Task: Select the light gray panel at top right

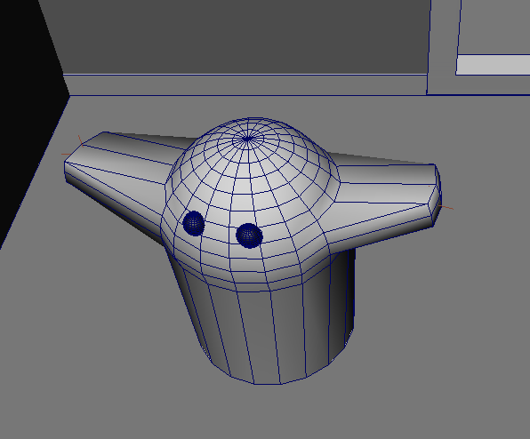Action: (x=494, y=65)
